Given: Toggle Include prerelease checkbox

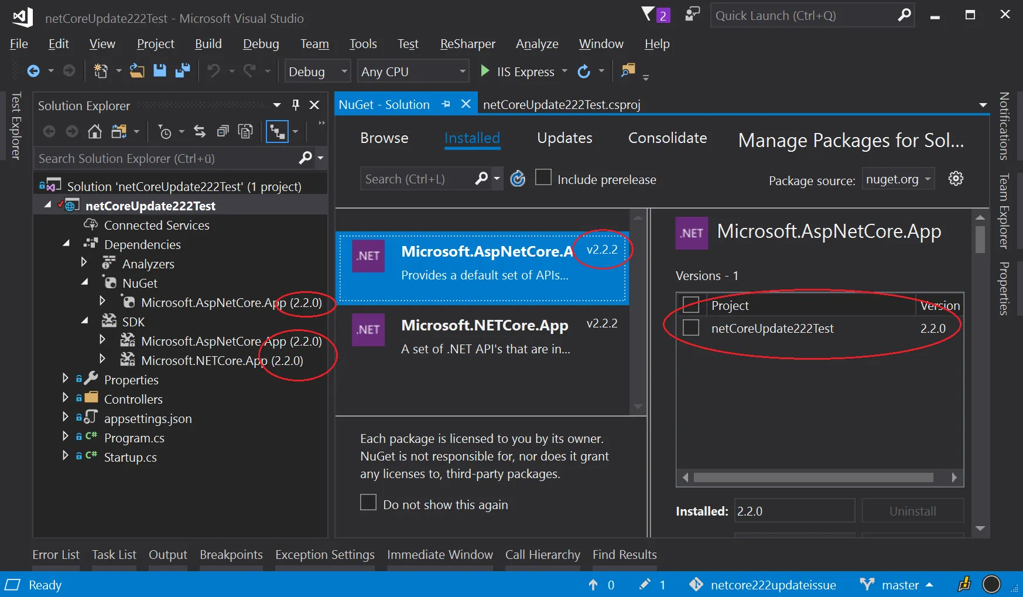Looking at the screenshot, I should pyautogui.click(x=543, y=178).
